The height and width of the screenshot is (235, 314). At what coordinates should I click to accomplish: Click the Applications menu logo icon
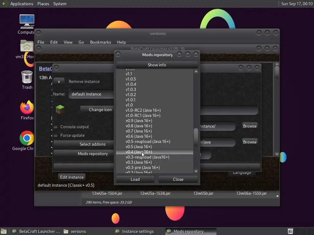point(5,4)
